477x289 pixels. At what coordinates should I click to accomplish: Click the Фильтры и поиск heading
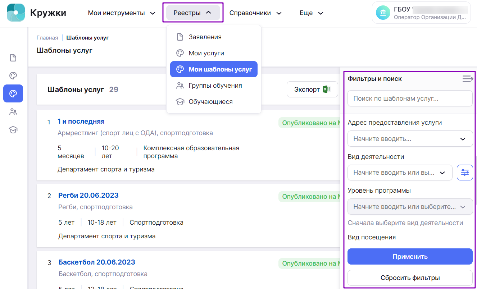(375, 79)
